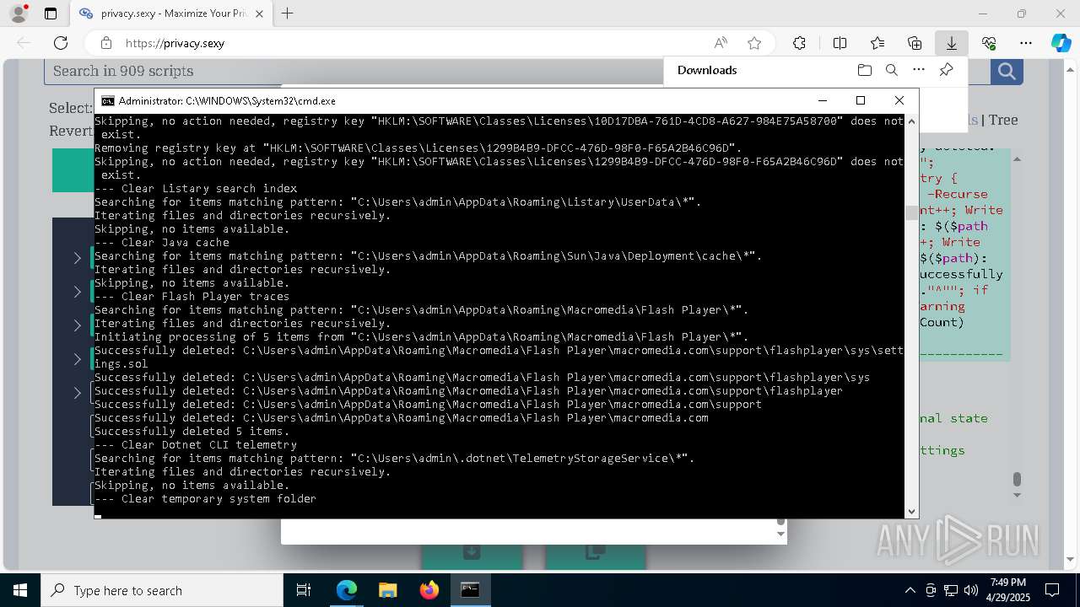Screen dimensions: 1080x607
Task: Expand the fourth script category chevron
Action: (77, 359)
